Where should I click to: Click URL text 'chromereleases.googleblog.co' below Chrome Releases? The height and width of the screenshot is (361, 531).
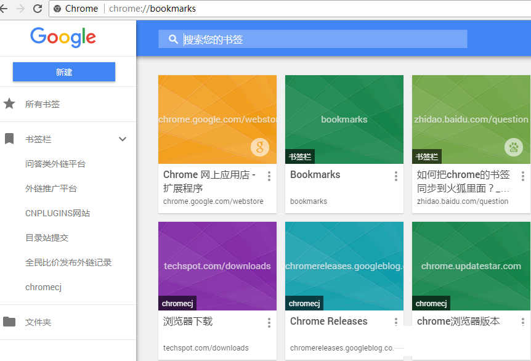pyautogui.click(x=342, y=348)
